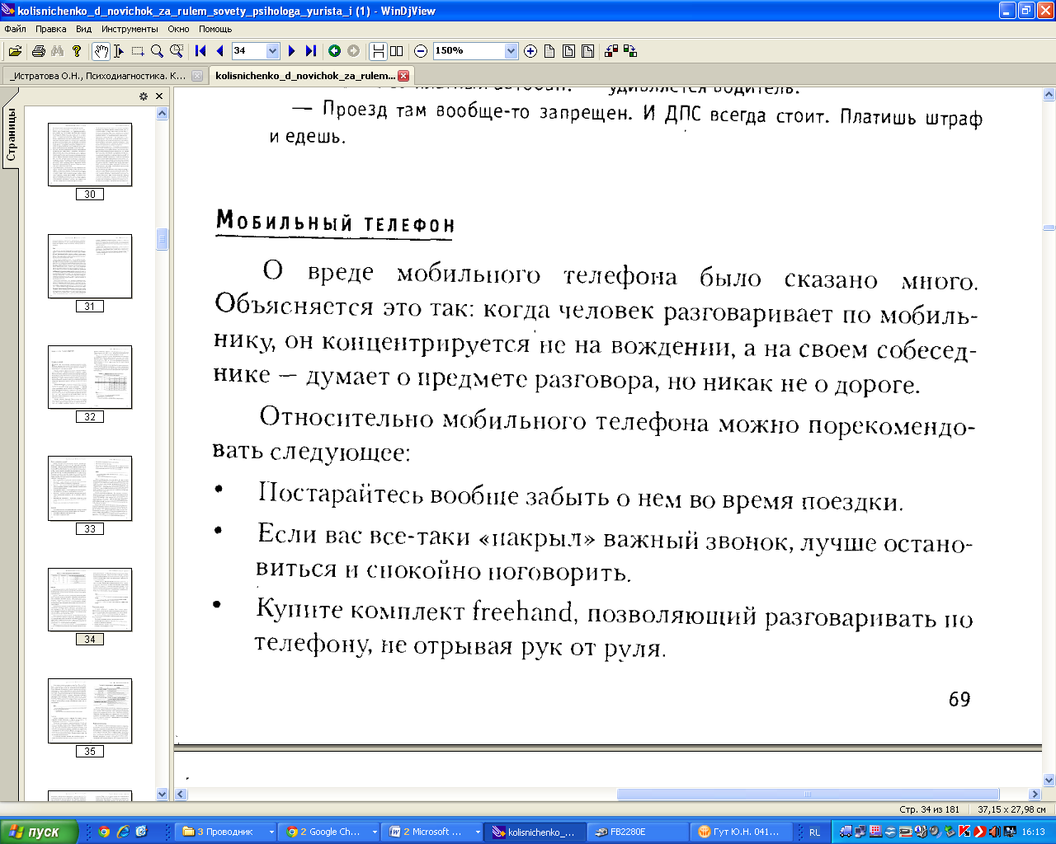The image size is (1056, 844).
Task: Click the grey navigate forward arrow
Action: (354, 51)
